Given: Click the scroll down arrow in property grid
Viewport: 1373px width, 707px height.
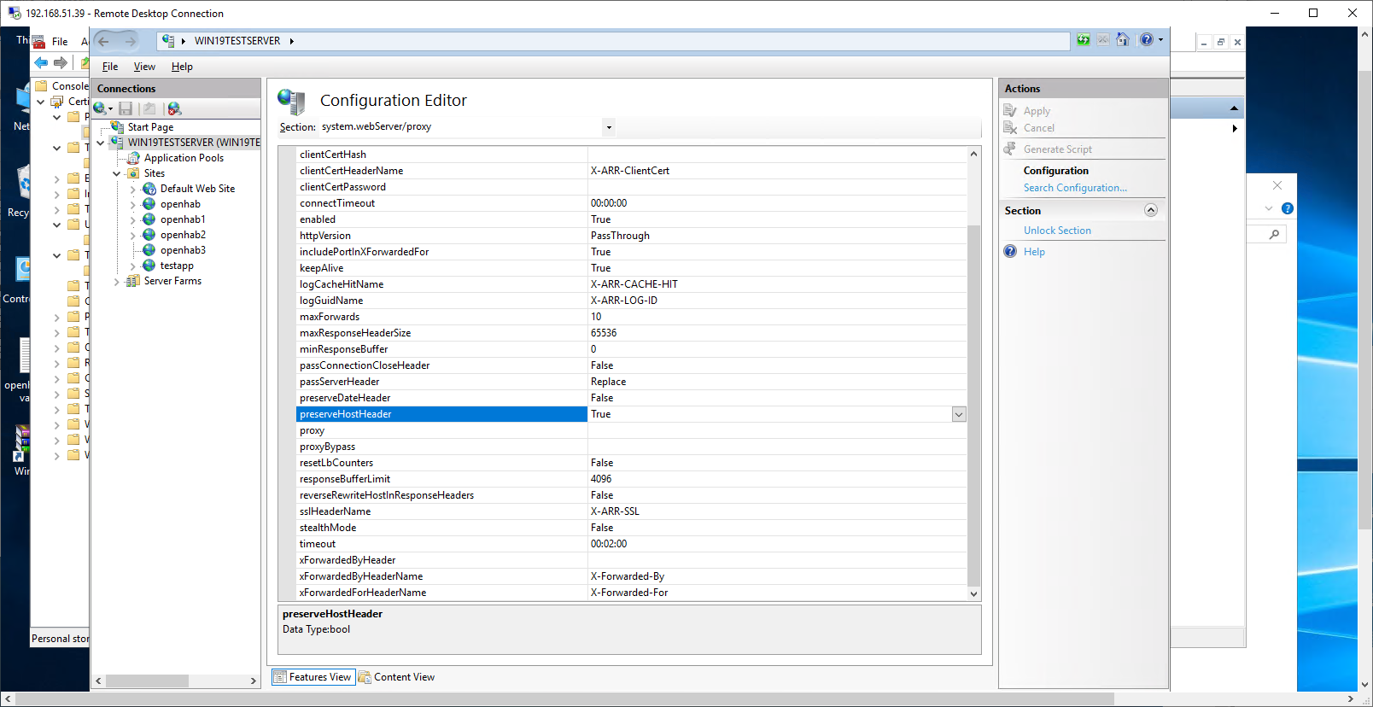Looking at the screenshot, I should tap(973, 594).
